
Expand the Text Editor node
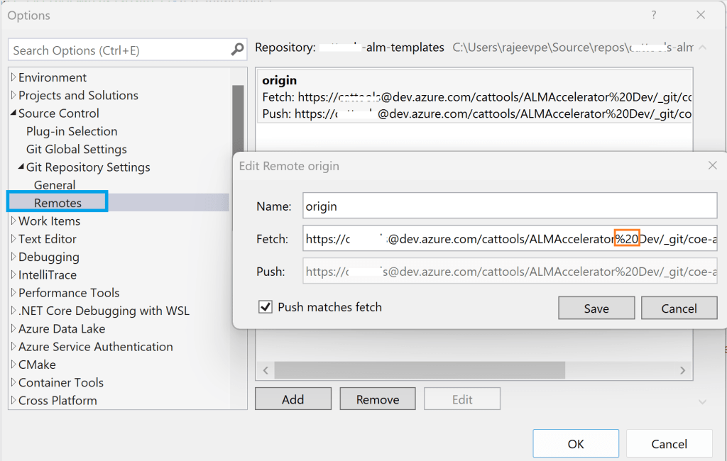[13, 239]
